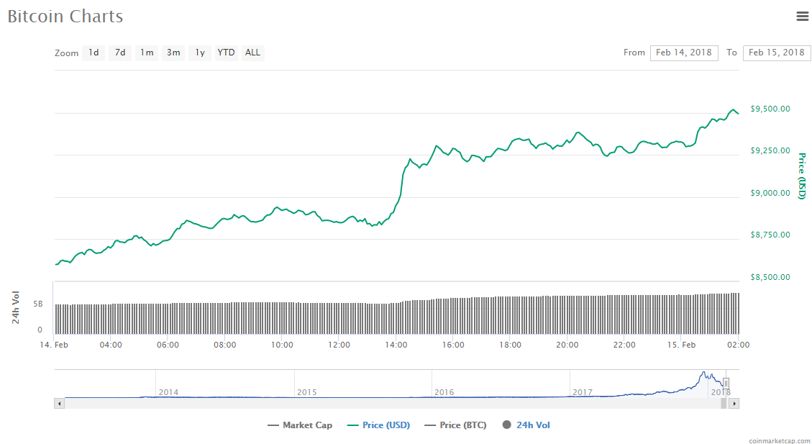Click the left arrow of the range navigator
The image size is (812, 444).
tap(60, 403)
